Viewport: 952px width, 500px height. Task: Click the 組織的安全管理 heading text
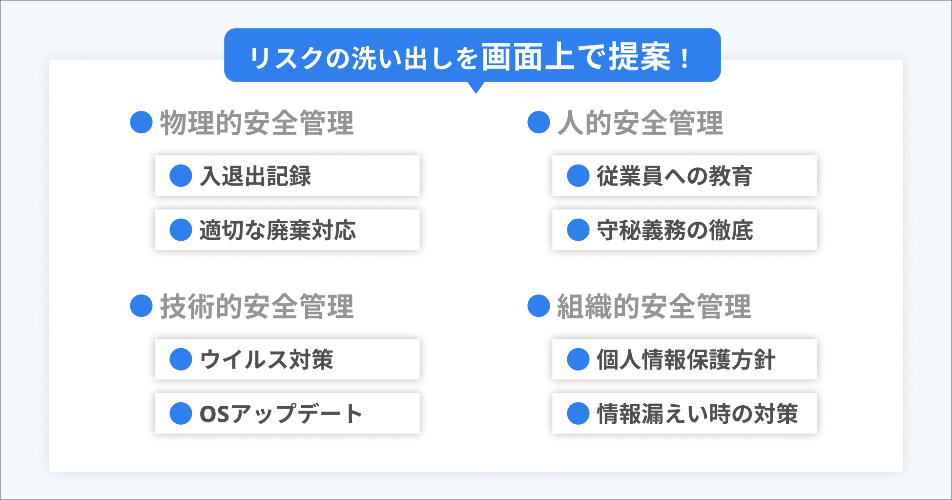pos(654,306)
